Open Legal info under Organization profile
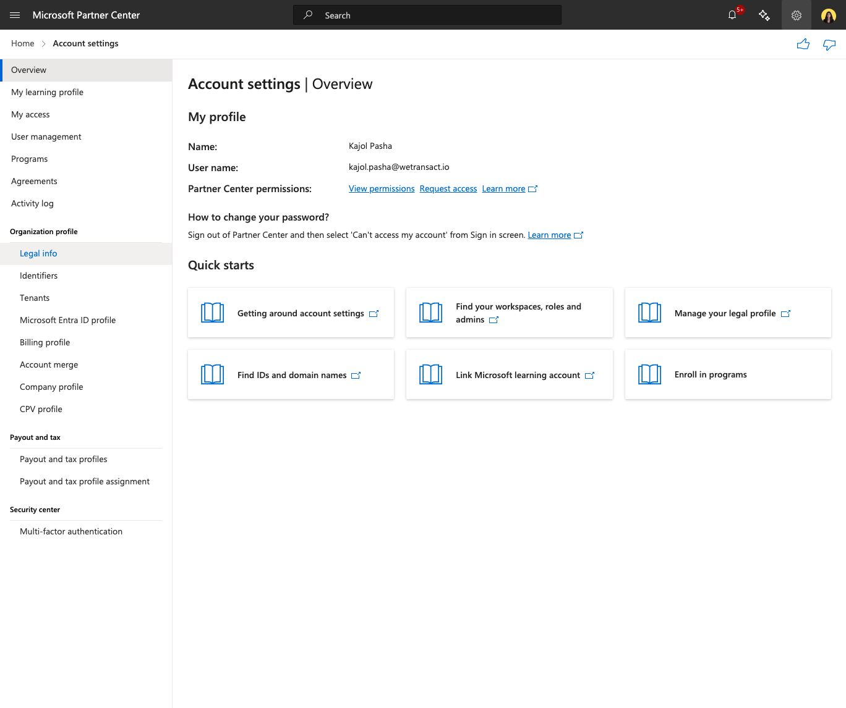Viewport: 846px width, 708px height. point(86,253)
